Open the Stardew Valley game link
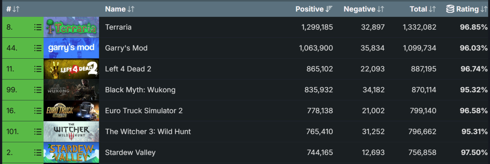Screen dimensions: 490x164 (130, 153)
